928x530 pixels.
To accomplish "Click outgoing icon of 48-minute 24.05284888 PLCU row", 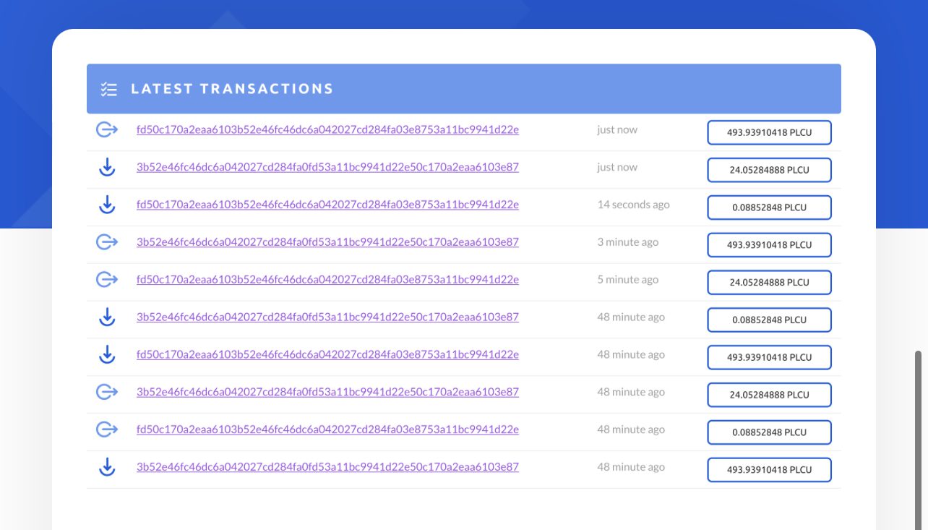I will (107, 393).
